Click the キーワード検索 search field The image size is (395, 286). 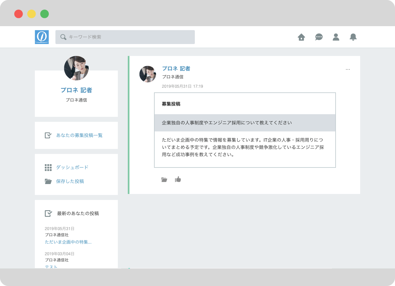click(x=125, y=37)
